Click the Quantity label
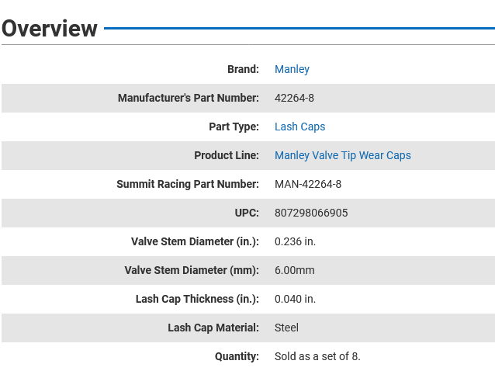 (x=237, y=356)
